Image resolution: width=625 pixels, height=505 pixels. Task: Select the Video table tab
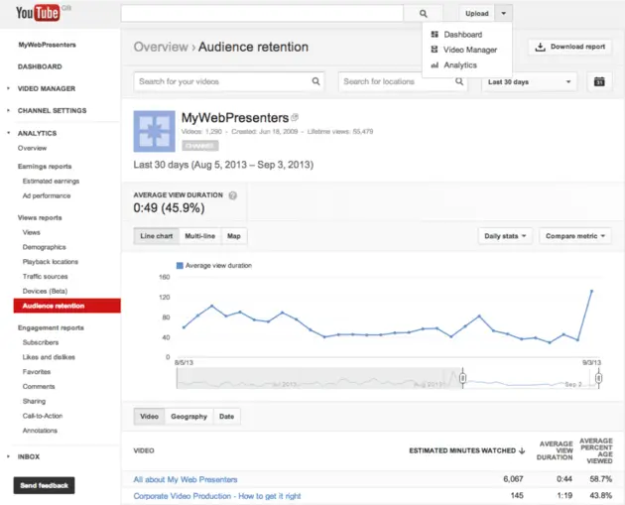[x=149, y=417]
